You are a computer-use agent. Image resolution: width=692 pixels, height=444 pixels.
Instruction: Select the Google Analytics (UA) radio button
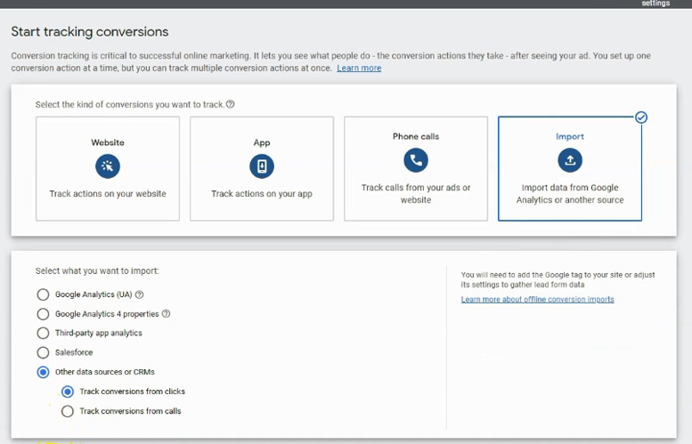[43, 295]
